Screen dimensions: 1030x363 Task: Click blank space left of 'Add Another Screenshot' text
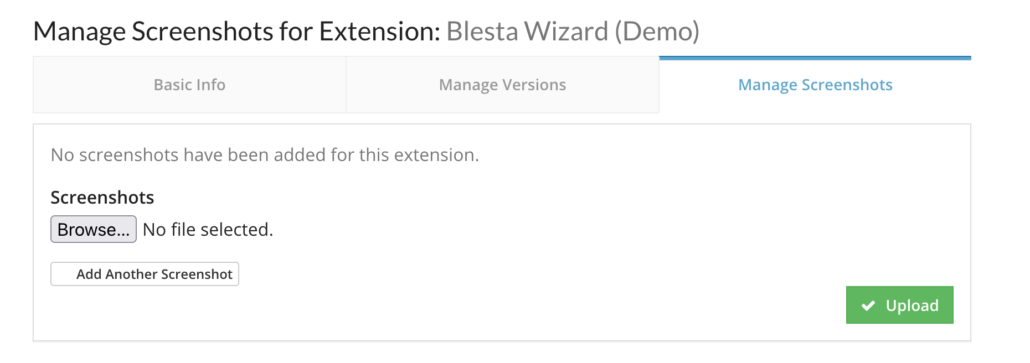pyautogui.click(x=63, y=274)
